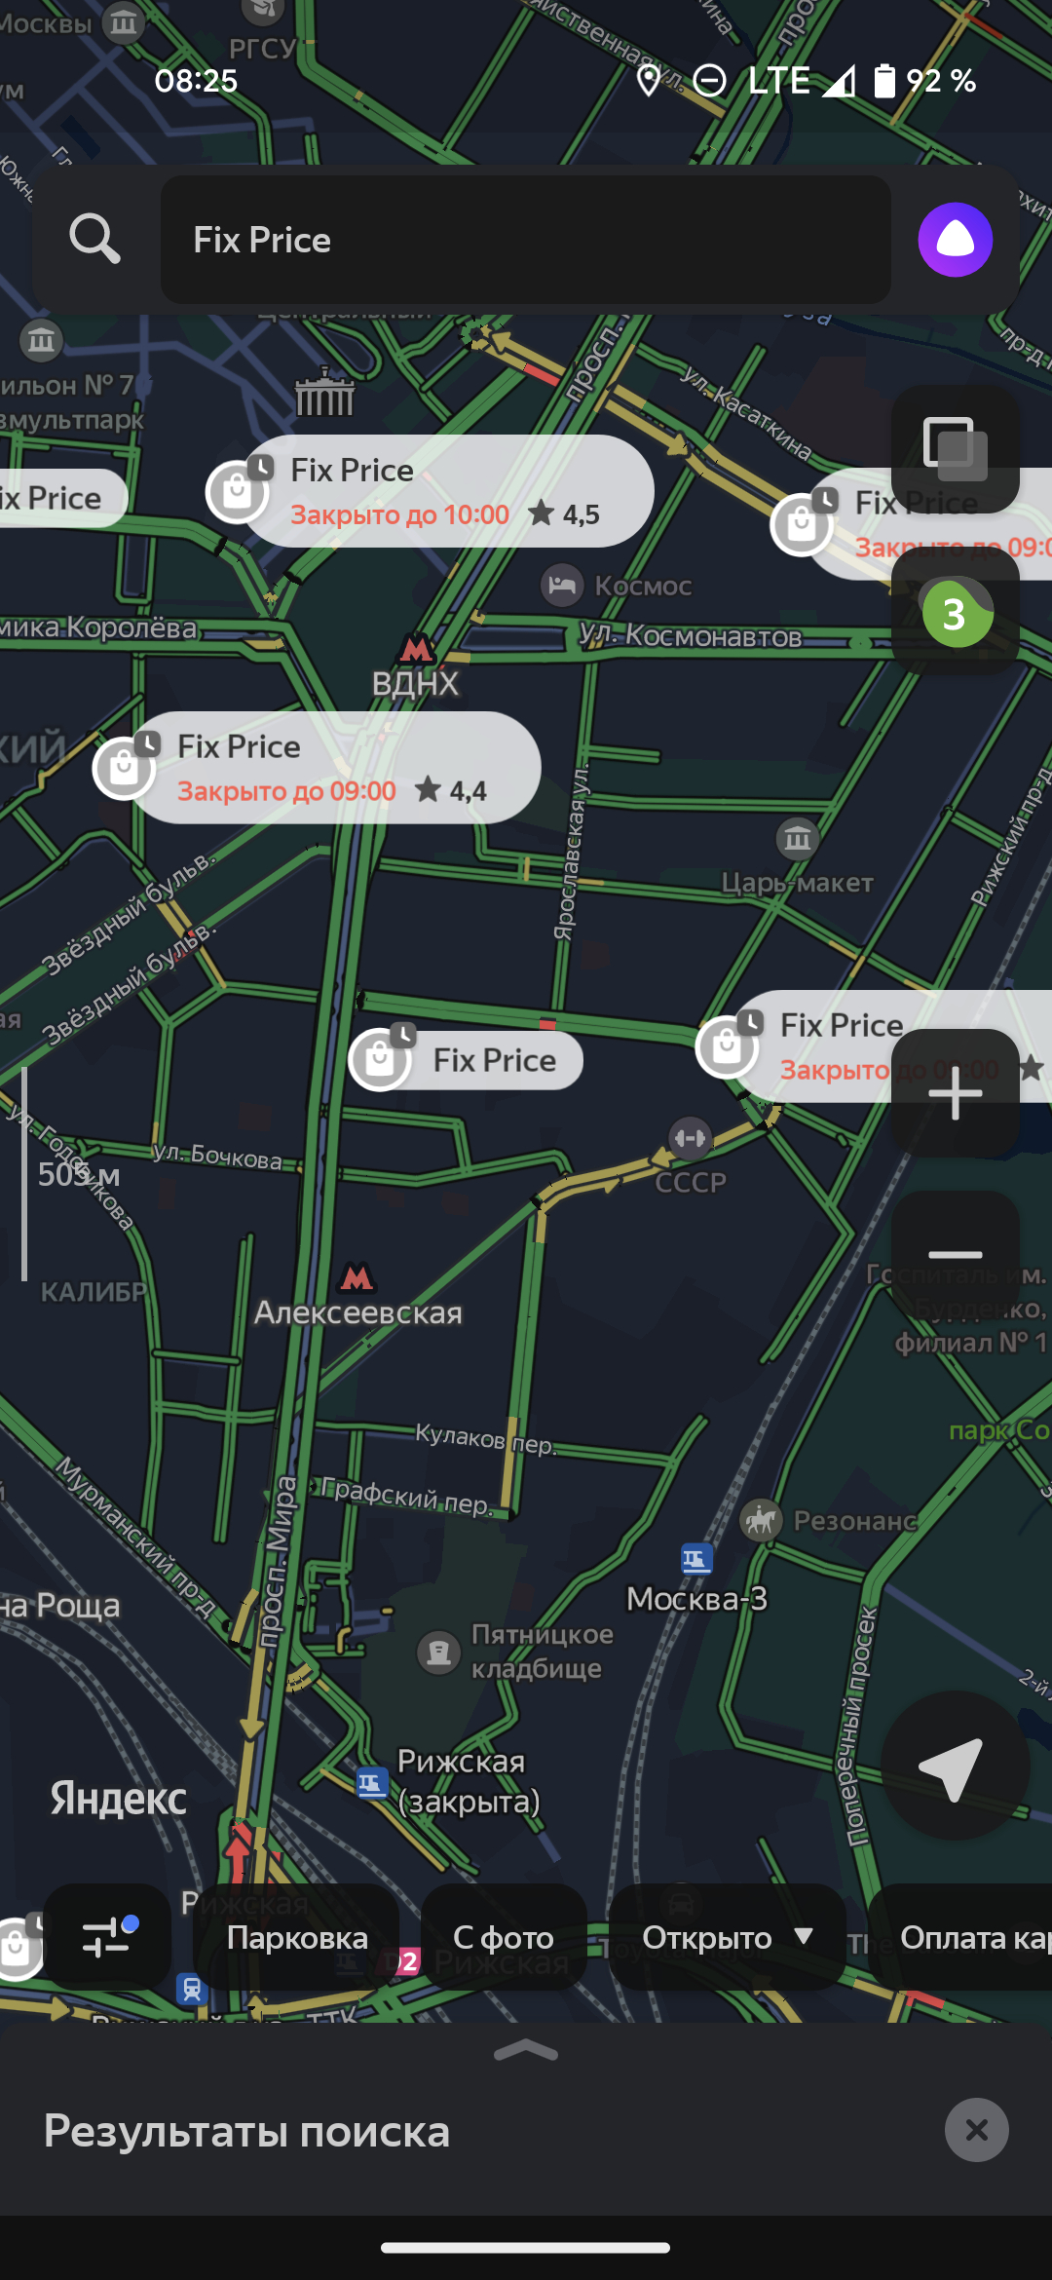This screenshot has height=2280, width=1052.
Task: Open the map layers button
Action: point(956,449)
